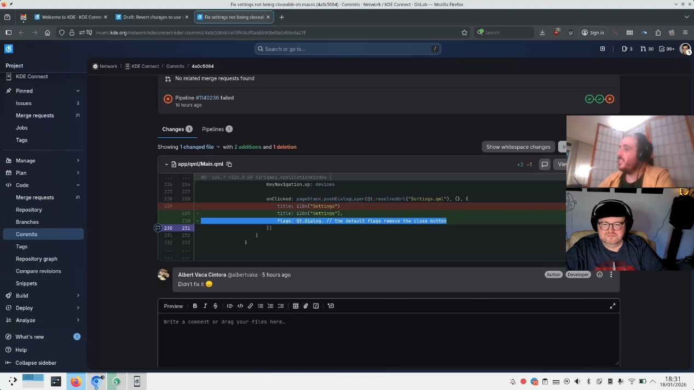Attach a file to the comment

(x=305, y=306)
